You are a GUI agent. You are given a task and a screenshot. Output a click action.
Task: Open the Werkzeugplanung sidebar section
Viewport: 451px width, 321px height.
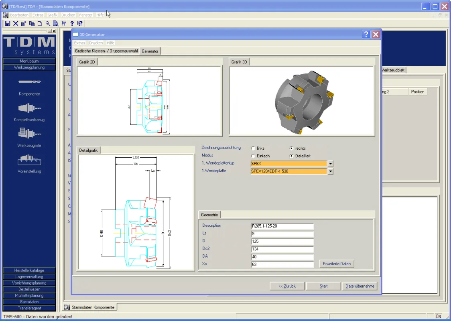[x=29, y=67]
